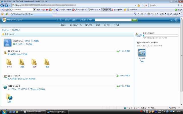Open the media player quick launch icon
This screenshot has width=183, height=114.
[x=17, y=112]
